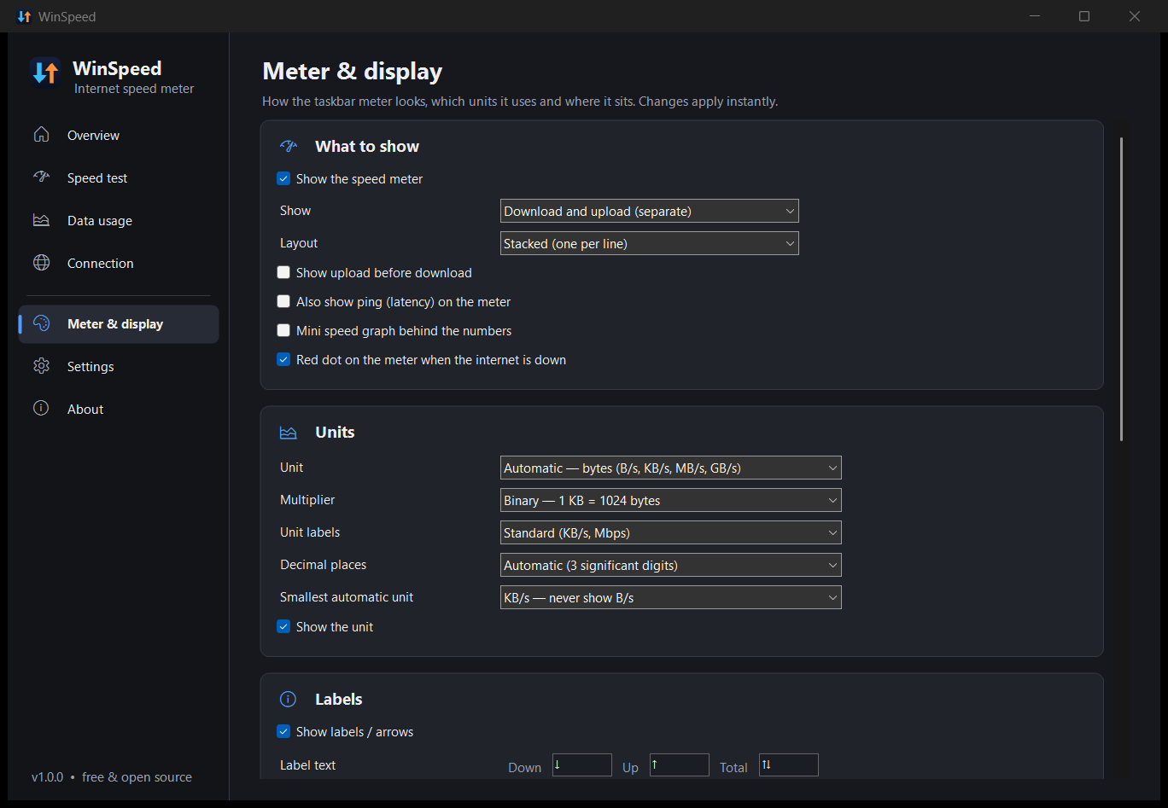Click the info icon beside Labels heading
1168x808 pixels.
point(289,700)
